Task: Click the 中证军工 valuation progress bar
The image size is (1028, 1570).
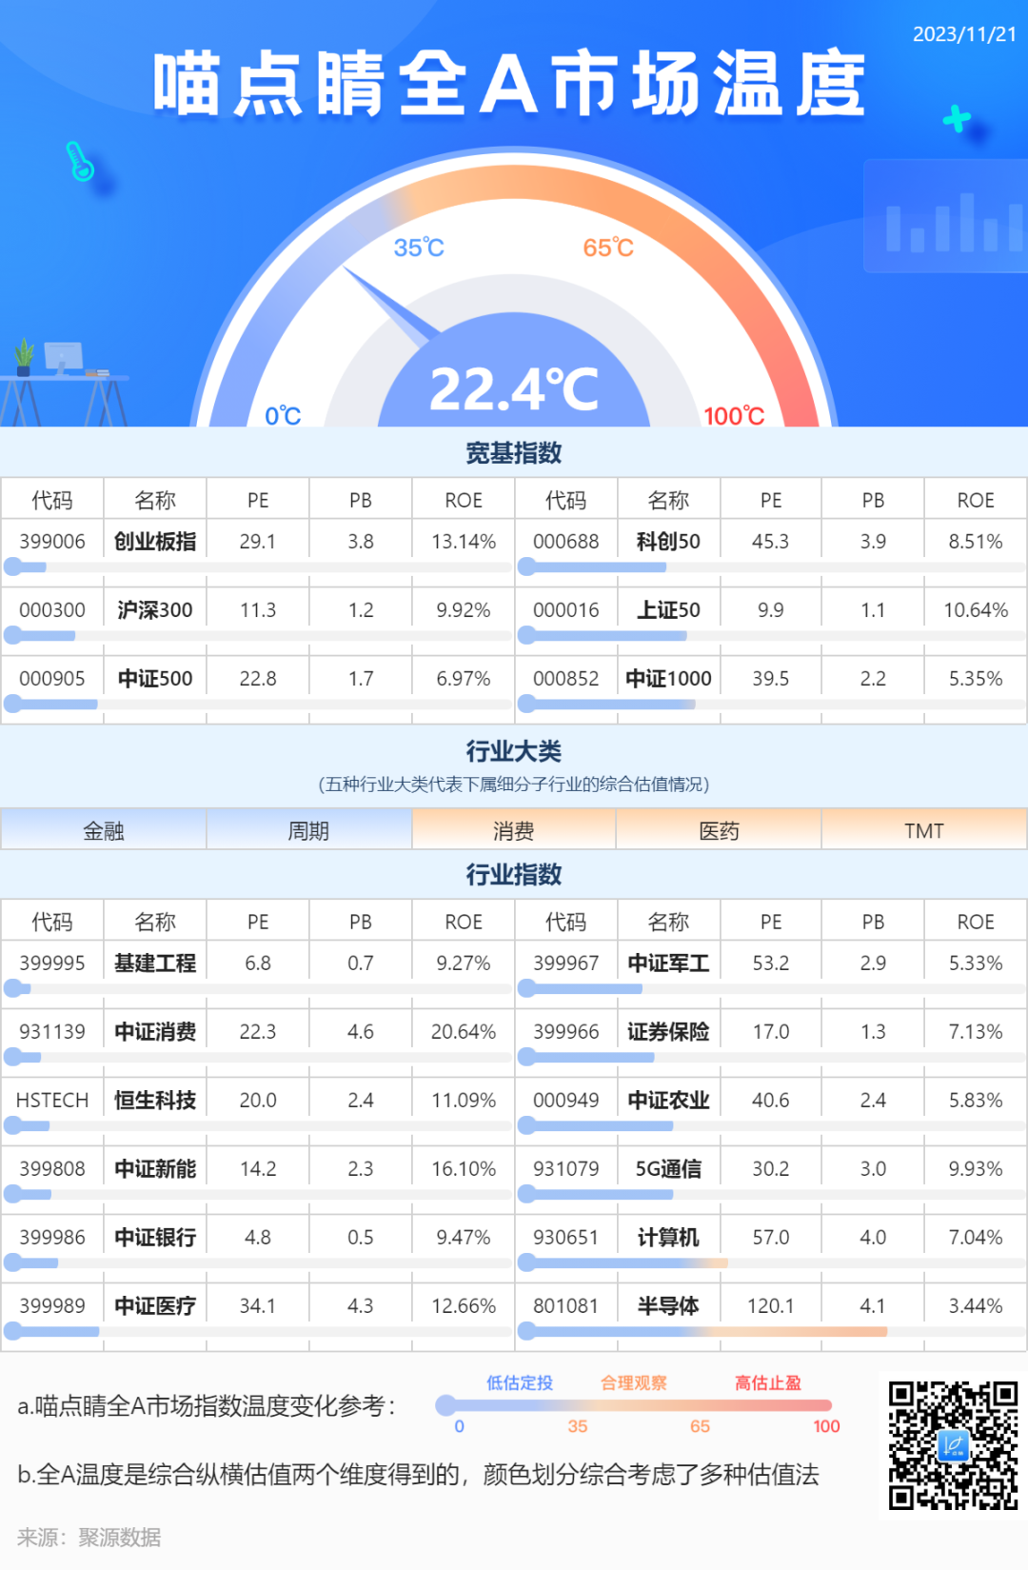Action: click(772, 989)
